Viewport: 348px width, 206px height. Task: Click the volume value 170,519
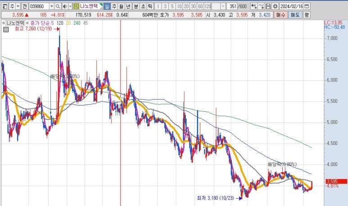pos(83,15)
